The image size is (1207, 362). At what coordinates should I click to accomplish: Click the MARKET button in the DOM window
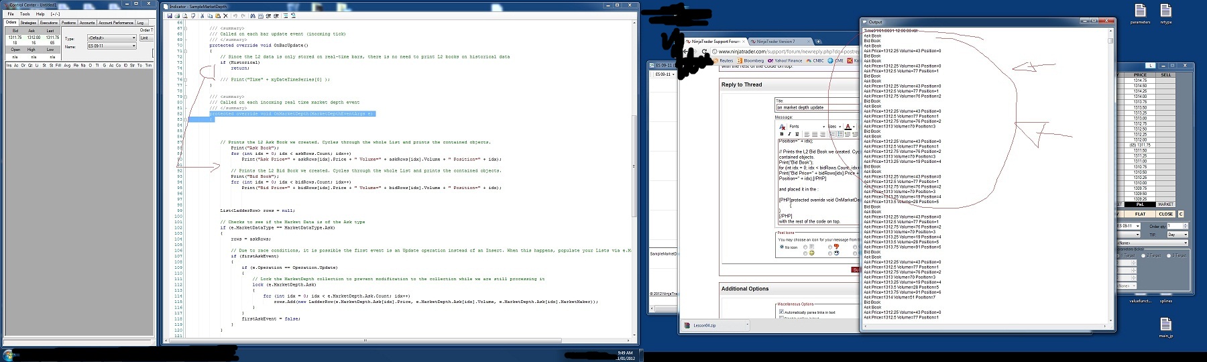[1166, 204]
